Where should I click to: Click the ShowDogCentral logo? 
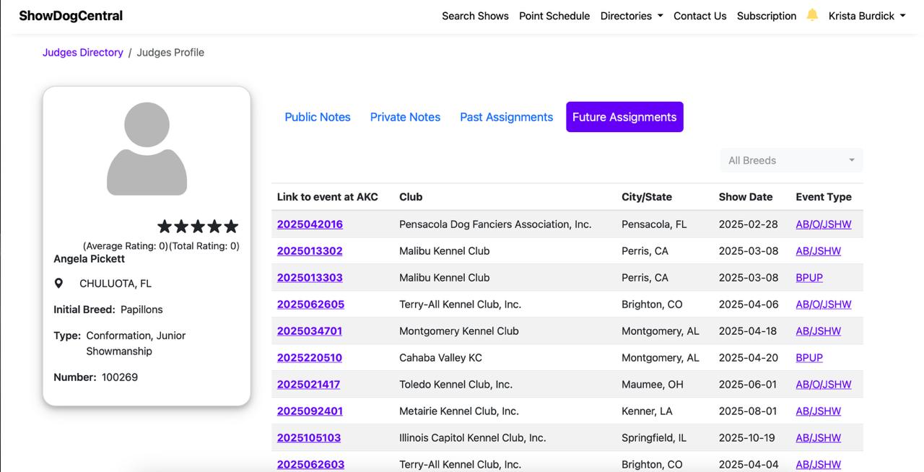[71, 16]
